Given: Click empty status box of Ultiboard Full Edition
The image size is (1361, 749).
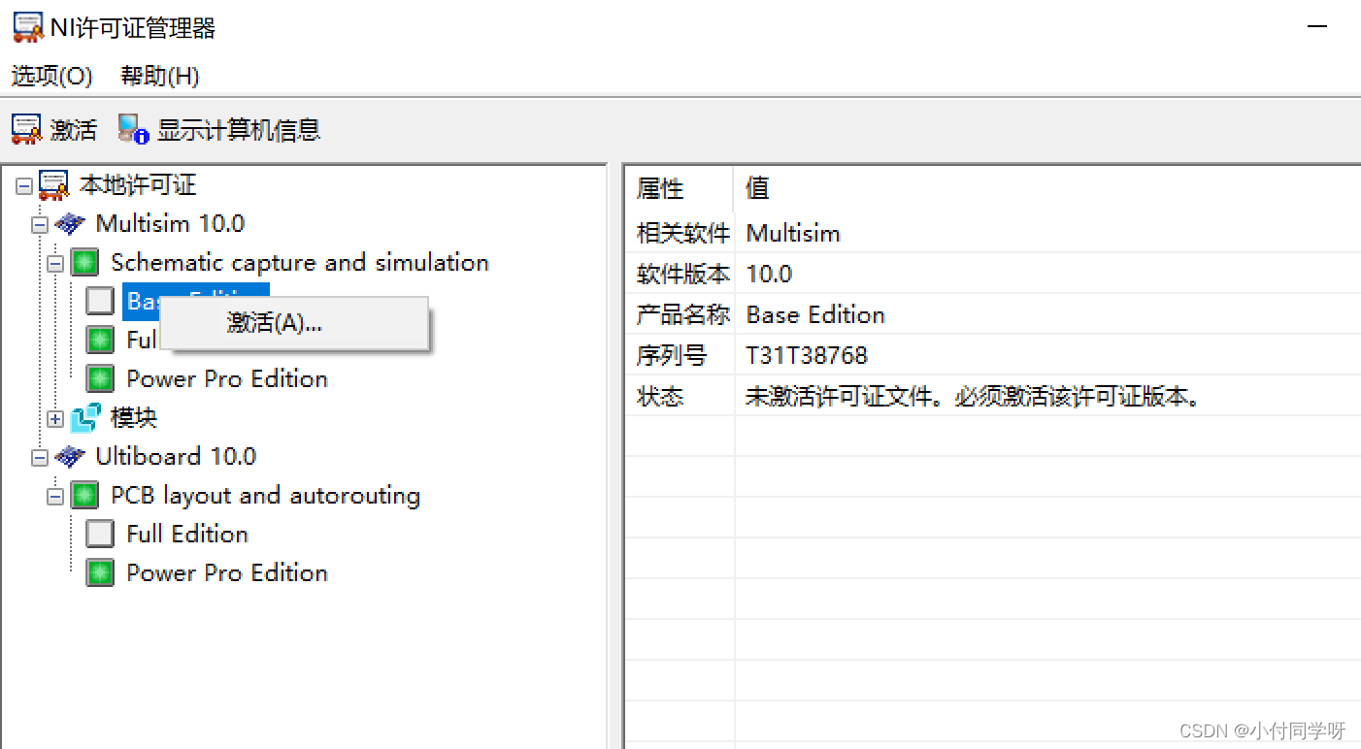Looking at the screenshot, I should (x=100, y=534).
